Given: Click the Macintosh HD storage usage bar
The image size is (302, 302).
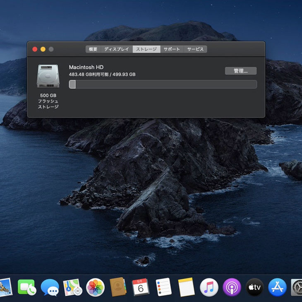Looking at the screenshot, I should (163, 84).
